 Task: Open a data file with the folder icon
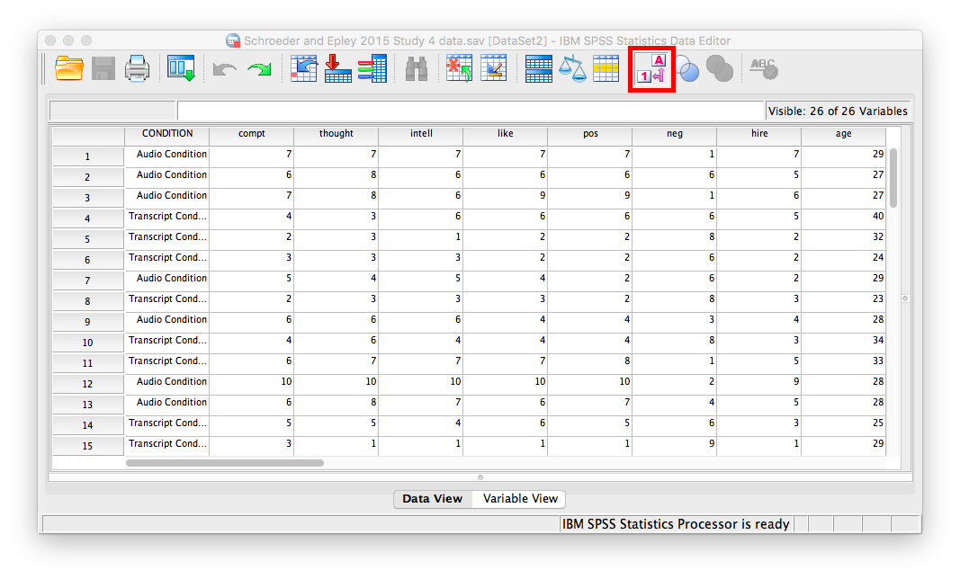click(69, 68)
